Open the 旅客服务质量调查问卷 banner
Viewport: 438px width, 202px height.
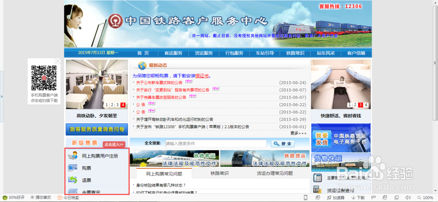(x=97, y=130)
